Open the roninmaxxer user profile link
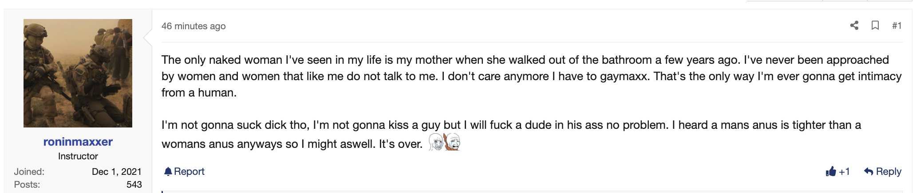920x193 pixels. coord(78,142)
